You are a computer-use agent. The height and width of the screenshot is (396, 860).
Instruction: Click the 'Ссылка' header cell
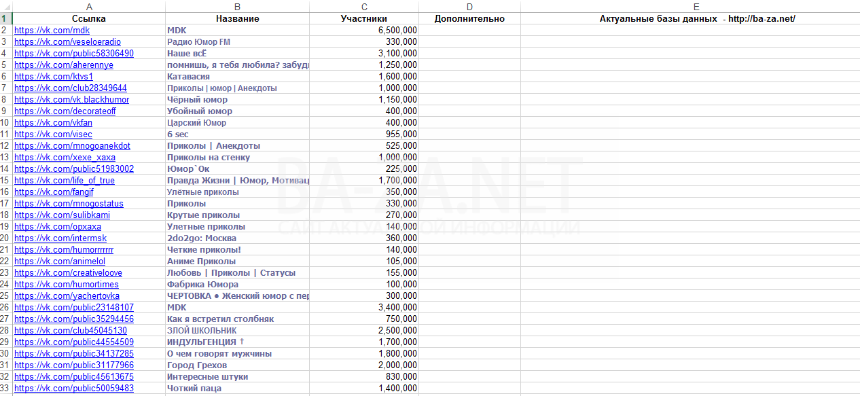tap(89, 18)
